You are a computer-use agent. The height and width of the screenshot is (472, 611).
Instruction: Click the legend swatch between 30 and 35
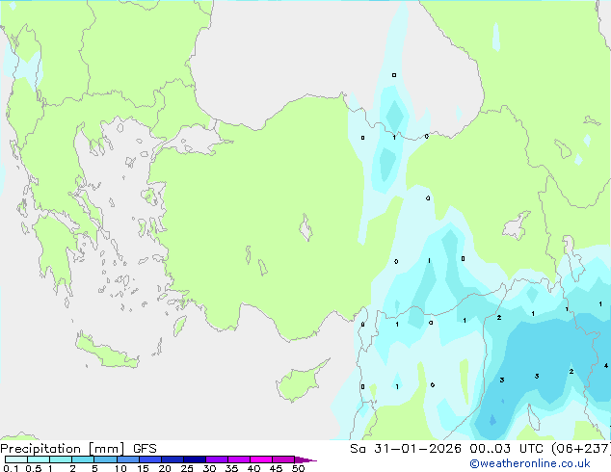[216, 459]
